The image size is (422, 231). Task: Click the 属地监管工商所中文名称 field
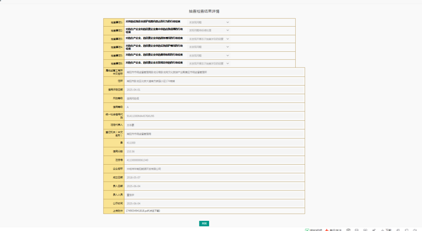click(x=214, y=72)
